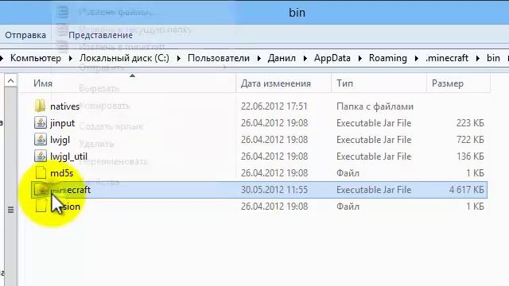The width and height of the screenshot is (509, 286).
Task: Expand arrow after AppData breadcrumb
Action: point(360,58)
